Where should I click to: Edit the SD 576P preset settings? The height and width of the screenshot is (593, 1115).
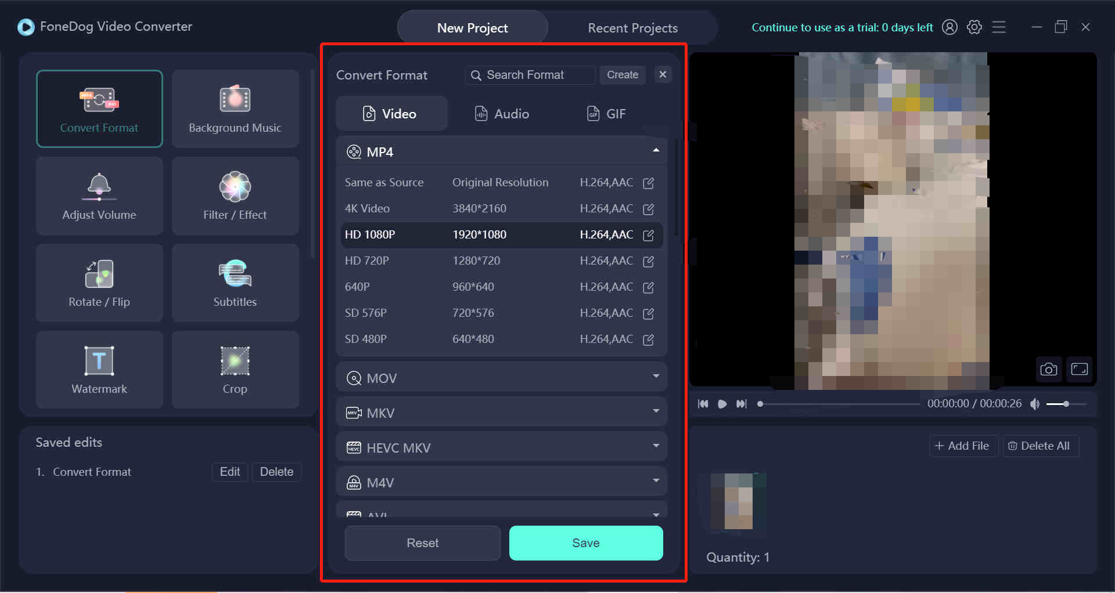tap(649, 313)
